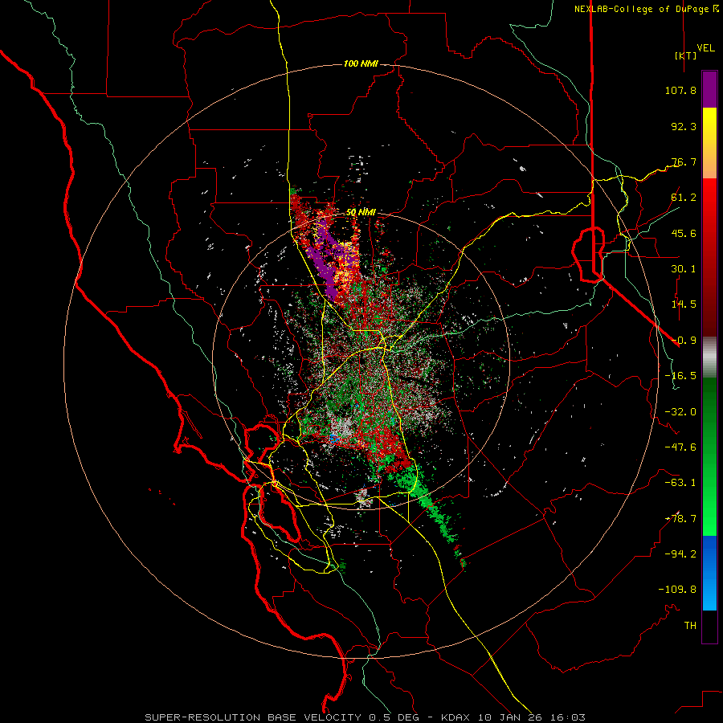Click the -109.8 velocity scale value
This screenshot has width=723, height=723.
(677, 590)
